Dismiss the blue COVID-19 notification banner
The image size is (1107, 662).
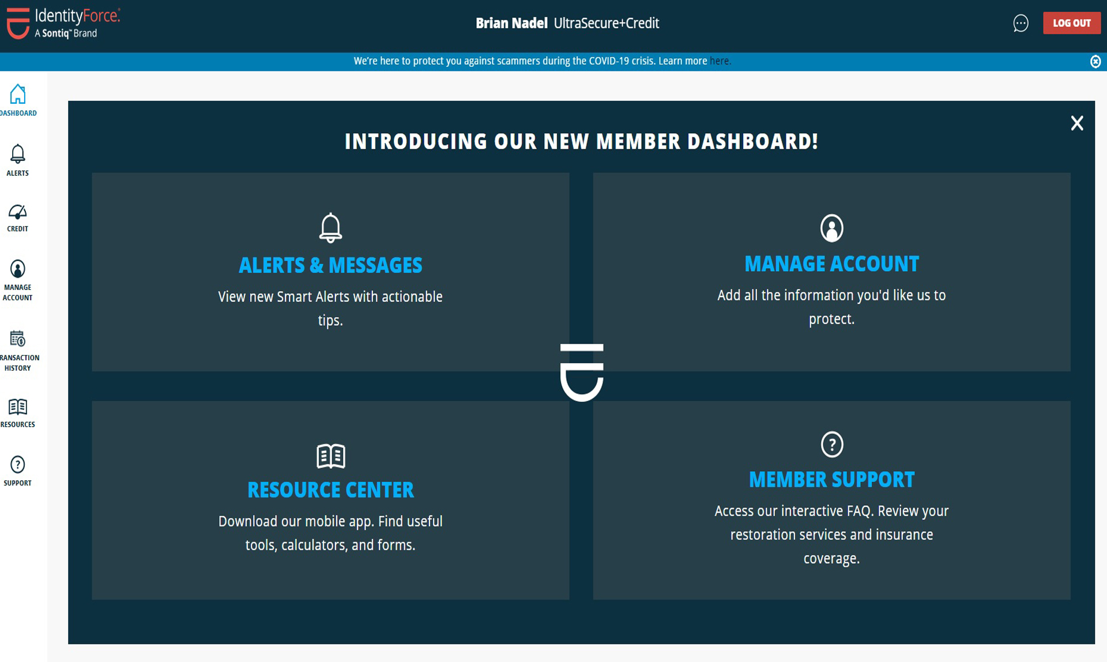(x=1095, y=62)
